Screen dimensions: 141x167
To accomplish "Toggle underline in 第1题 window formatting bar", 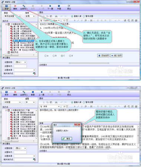I will click(82, 20).
